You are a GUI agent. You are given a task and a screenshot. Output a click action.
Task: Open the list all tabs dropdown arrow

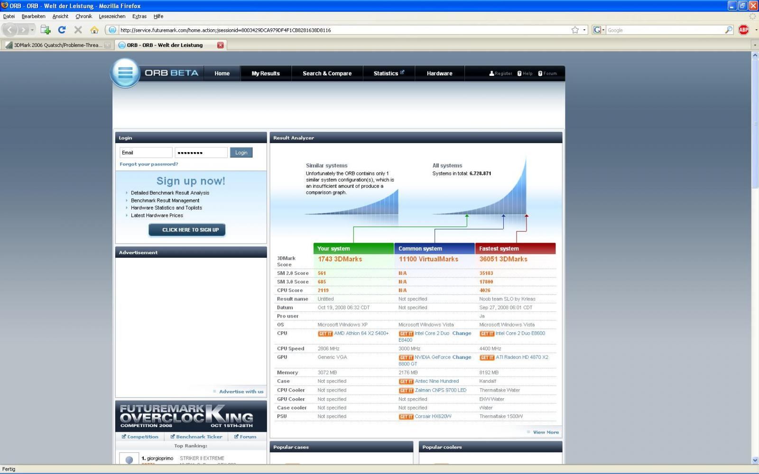pos(754,45)
